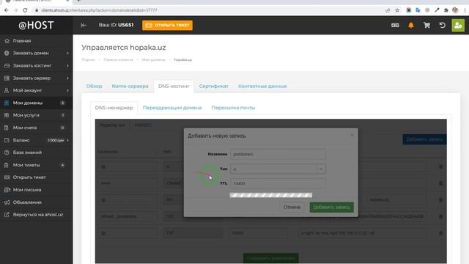Click the Главная home icon
Image resolution: width=469 pixels, height=264 pixels.
(x=7, y=41)
